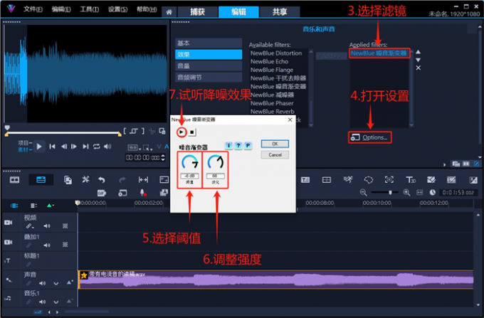
Task: Open 音乐1 track triangle dropdown
Action: pos(70,301)
